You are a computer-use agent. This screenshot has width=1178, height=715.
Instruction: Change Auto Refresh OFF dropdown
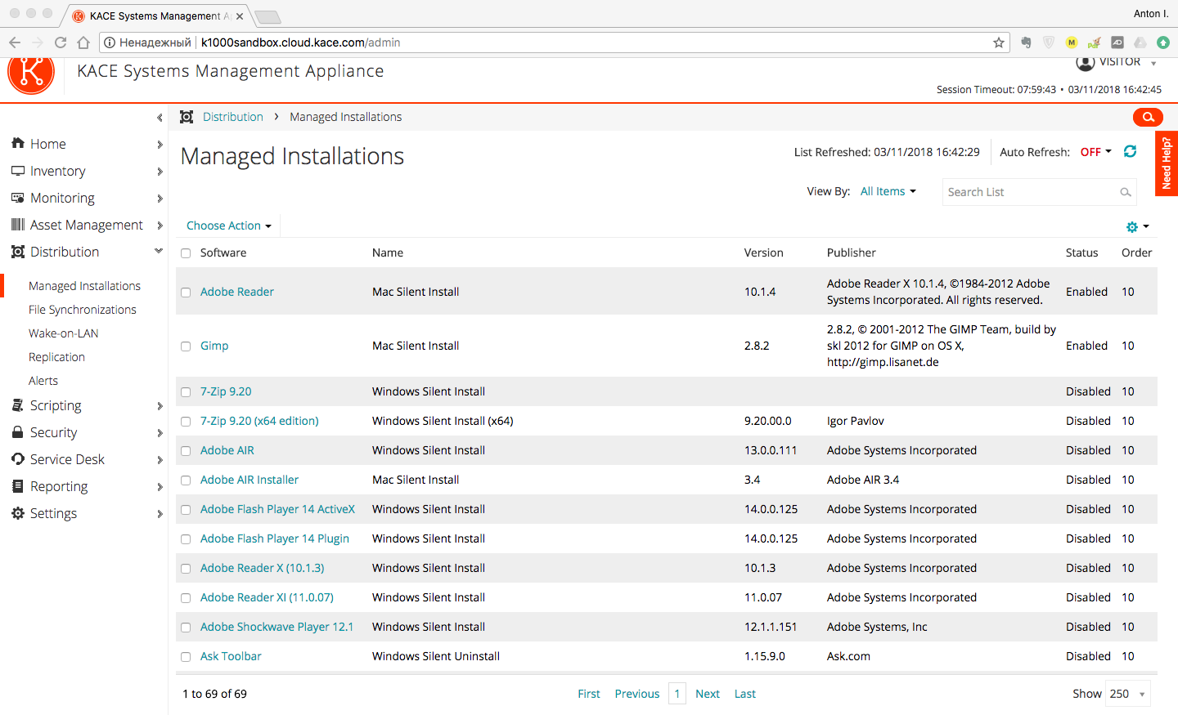[x=1096, y=152]
